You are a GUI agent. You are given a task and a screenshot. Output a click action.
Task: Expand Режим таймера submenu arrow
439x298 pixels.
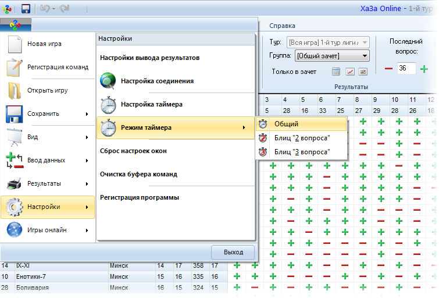tap(244, 127)
